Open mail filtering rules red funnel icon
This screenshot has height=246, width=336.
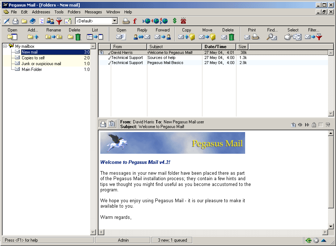[x=59, y=21]
